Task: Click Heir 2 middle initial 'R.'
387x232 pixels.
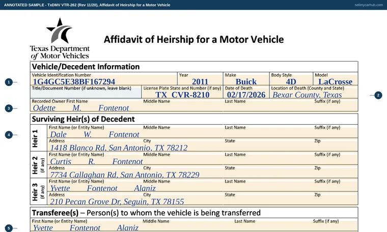Action: (x=92, y=161)
